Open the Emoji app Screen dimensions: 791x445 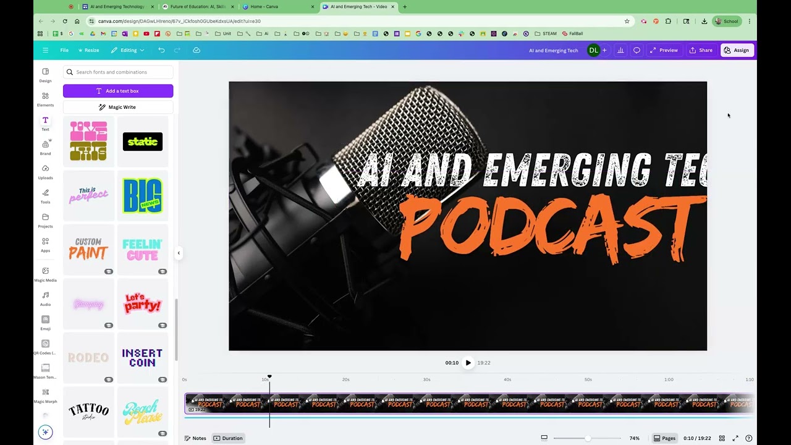coord(45,323)
